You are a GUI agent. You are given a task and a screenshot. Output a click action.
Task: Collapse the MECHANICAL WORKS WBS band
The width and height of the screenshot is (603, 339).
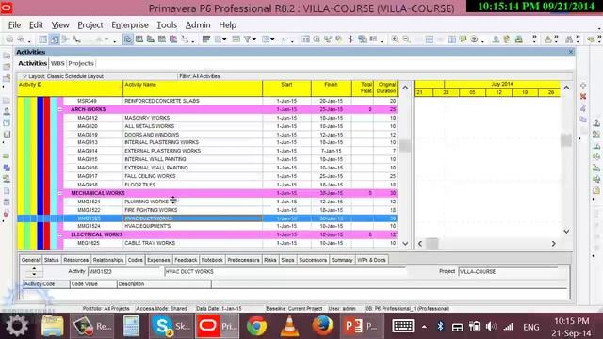[x=60, y=193]
